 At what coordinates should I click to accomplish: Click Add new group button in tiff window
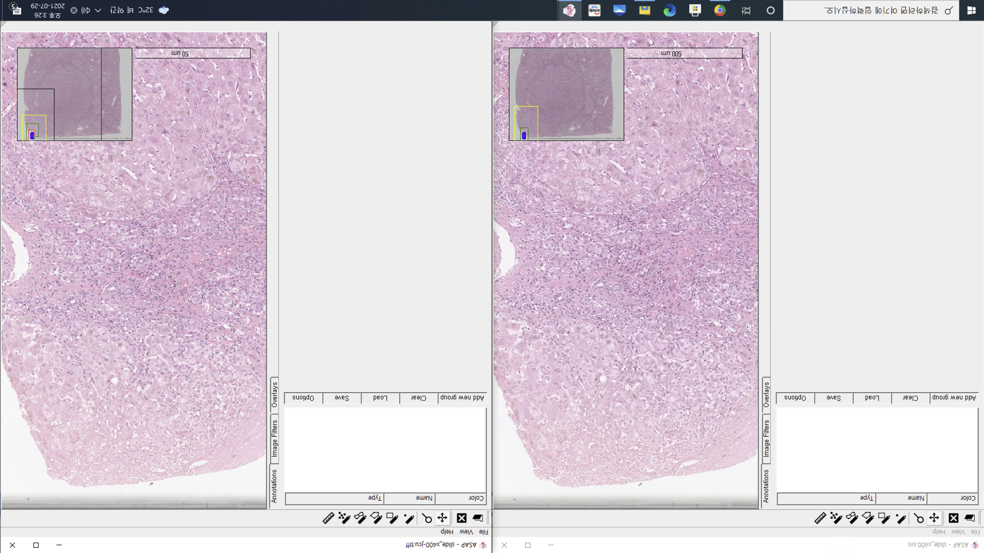pos(462,398)
